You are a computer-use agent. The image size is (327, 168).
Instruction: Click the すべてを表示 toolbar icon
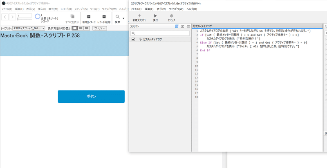tap(72, 16)
